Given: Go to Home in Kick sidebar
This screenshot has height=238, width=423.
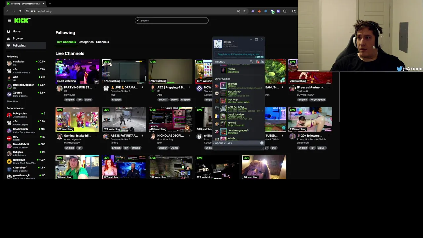Looking at the screenshot, I should [16, 31].
